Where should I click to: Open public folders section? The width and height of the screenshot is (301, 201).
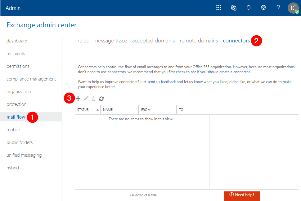click(x=20, y=142)
